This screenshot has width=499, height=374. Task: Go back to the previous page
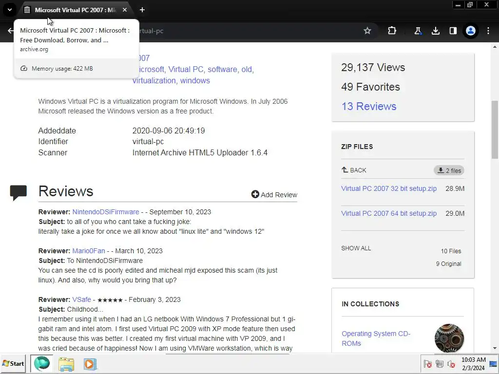pos(11,31)
